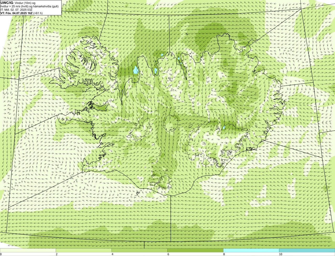Click the legend scale label '8'

coord(224,254)
